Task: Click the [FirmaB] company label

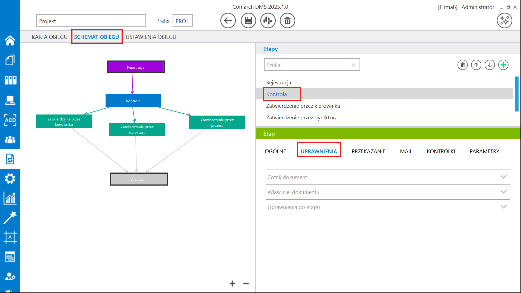Action: coord(447,7)
